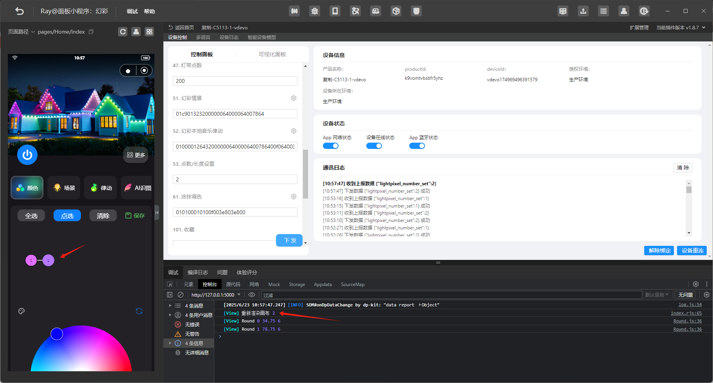The image size is (713, 383).
Task: Toggle the App 网络状态 switch
Action: coord(331,146)
